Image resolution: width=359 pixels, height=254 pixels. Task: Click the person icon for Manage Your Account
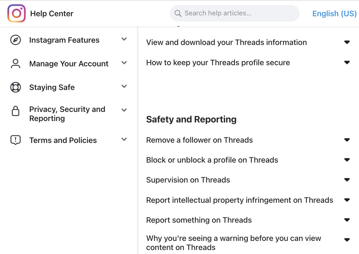[x=15, y=64]
